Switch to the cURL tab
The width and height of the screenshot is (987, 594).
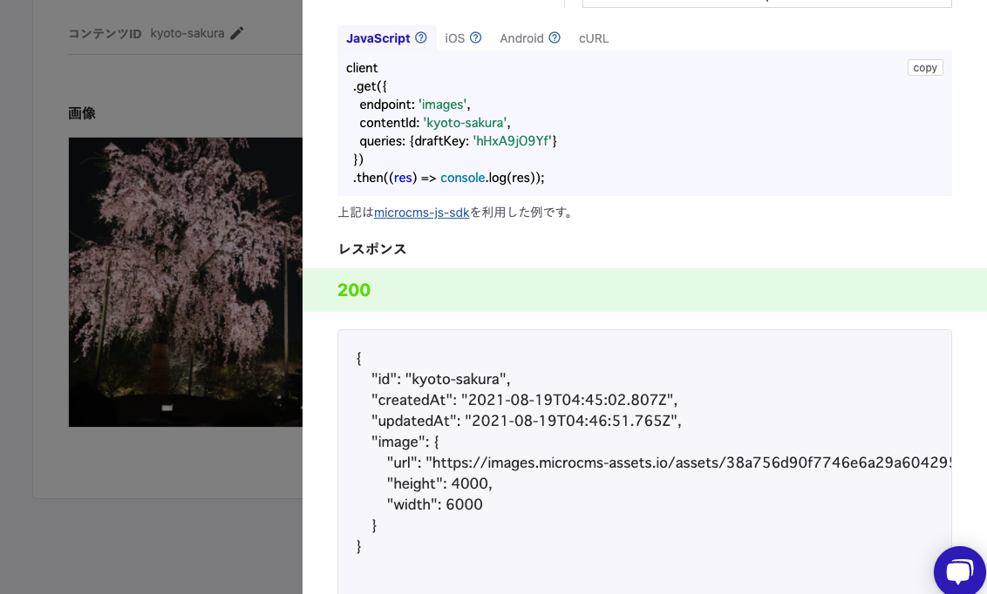[594, 38]
